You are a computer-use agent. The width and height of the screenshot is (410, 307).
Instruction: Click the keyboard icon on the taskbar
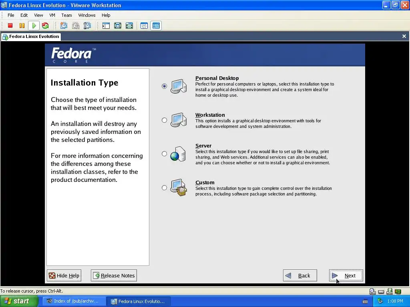tap(365, 301)
